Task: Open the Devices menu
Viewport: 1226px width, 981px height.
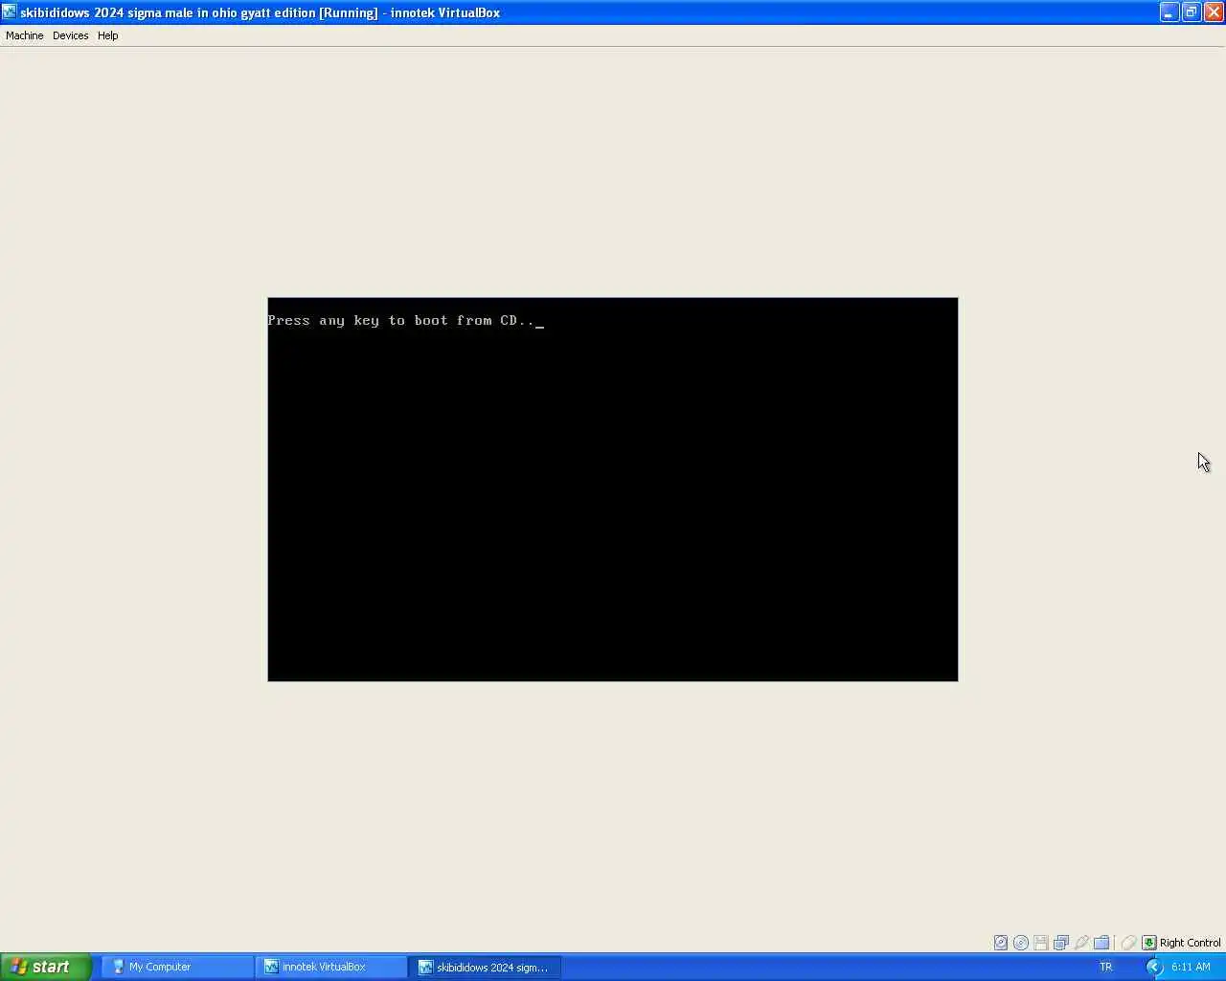Action: click(70, 35)
